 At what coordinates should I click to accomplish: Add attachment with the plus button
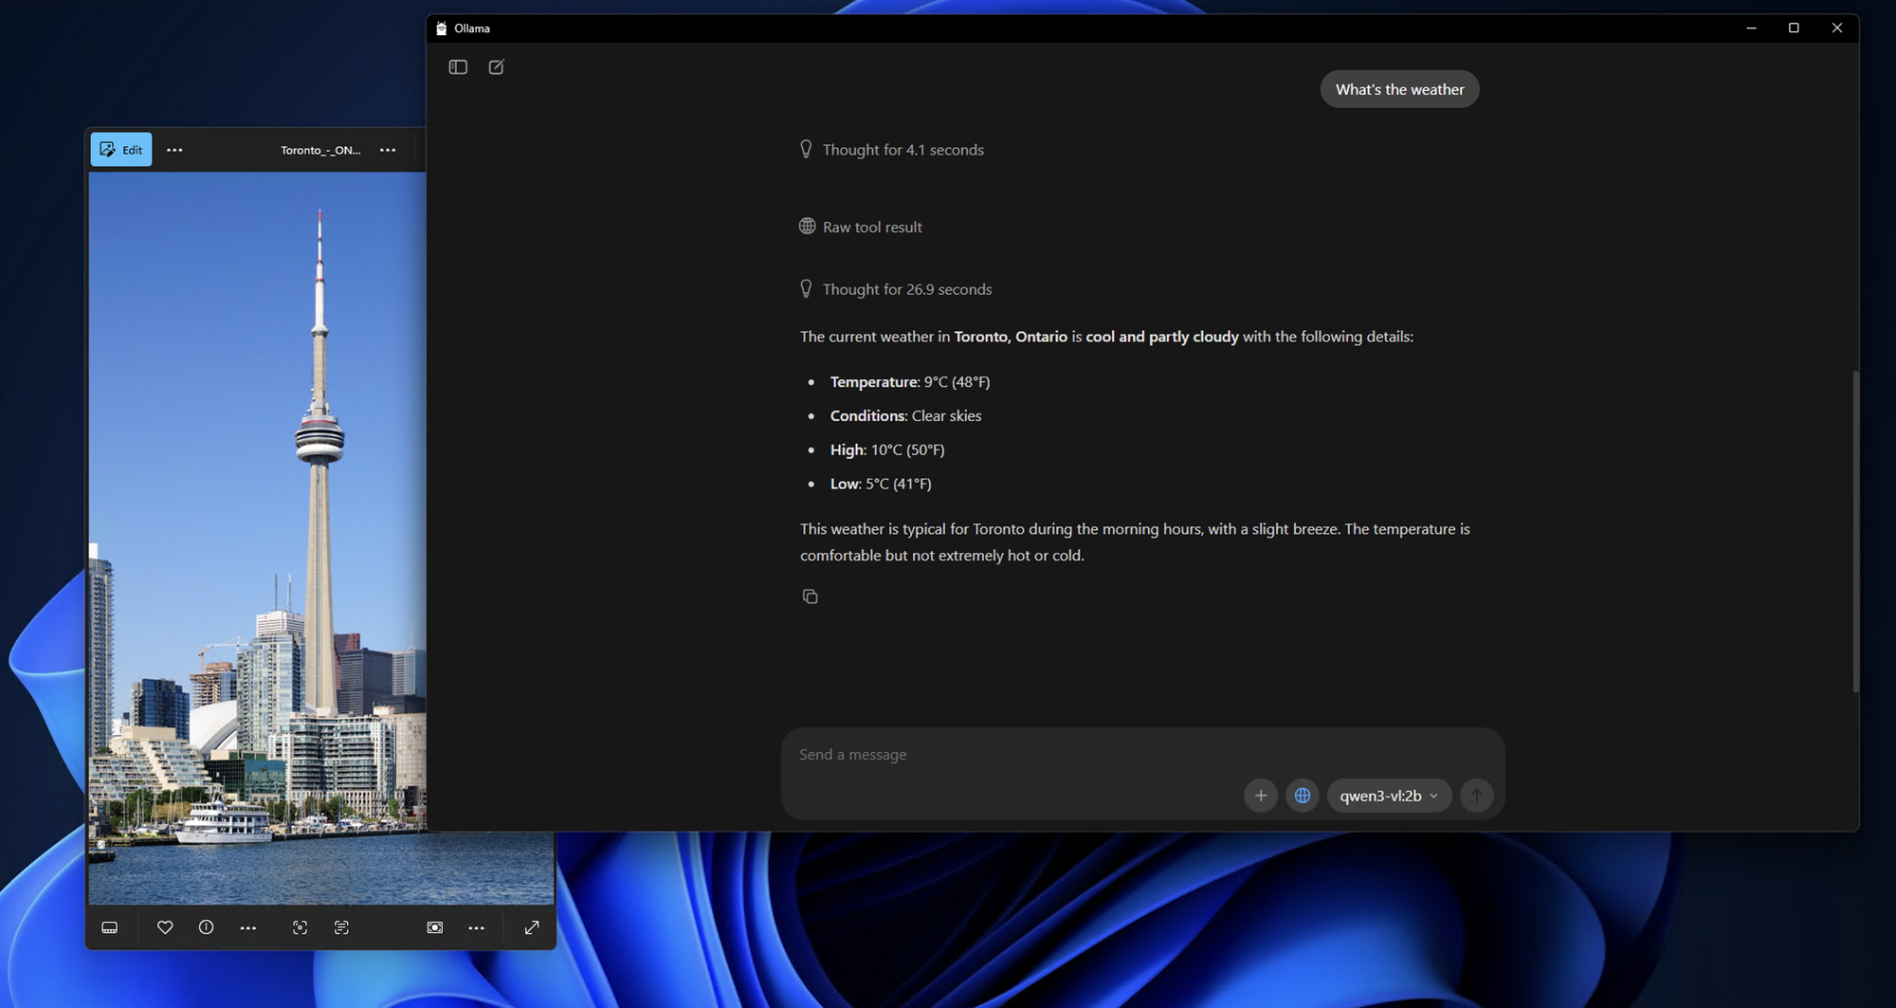[x=1260, y=796]
